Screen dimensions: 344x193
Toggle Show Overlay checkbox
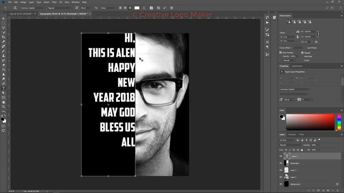pos(281,53)
